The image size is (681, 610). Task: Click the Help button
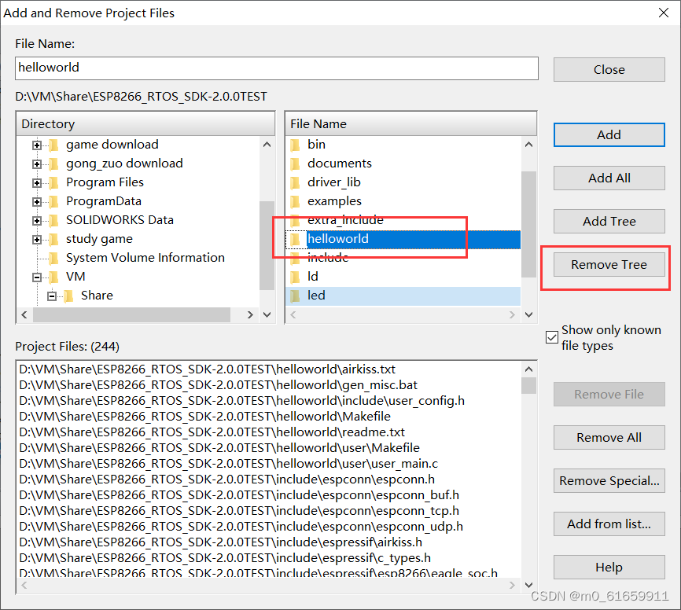609,567
